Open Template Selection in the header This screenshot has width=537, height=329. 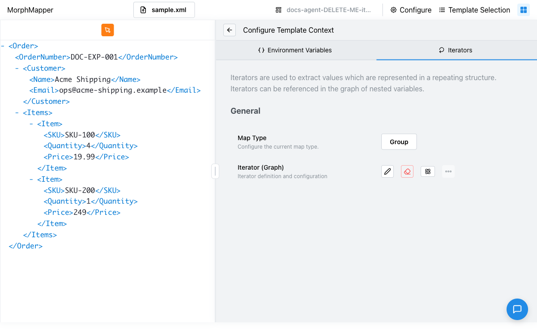(x=474, y=10)
